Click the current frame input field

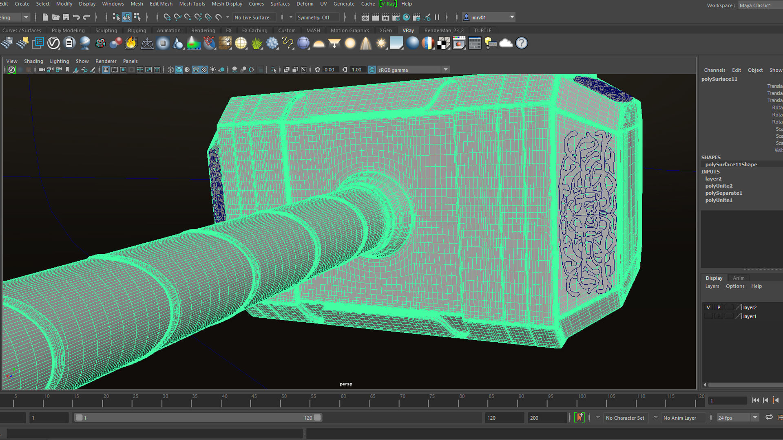pyautogui.click(x=728, y=400)
